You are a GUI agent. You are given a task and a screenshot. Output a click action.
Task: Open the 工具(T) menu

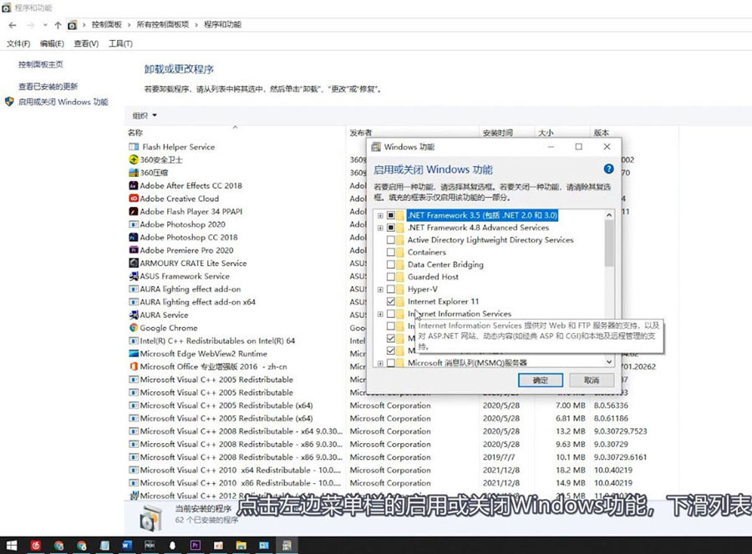(120, 43)
